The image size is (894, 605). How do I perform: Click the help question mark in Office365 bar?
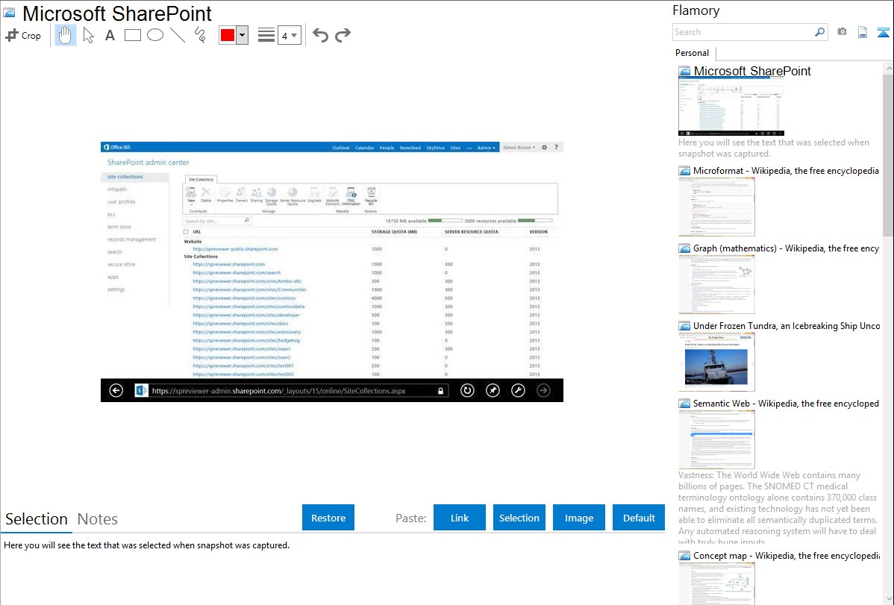coord(557,147)
